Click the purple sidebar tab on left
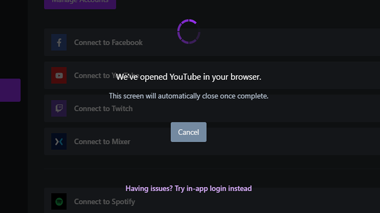Image resolution: width=380 pixels, height=213 pixels. (10, 90)
